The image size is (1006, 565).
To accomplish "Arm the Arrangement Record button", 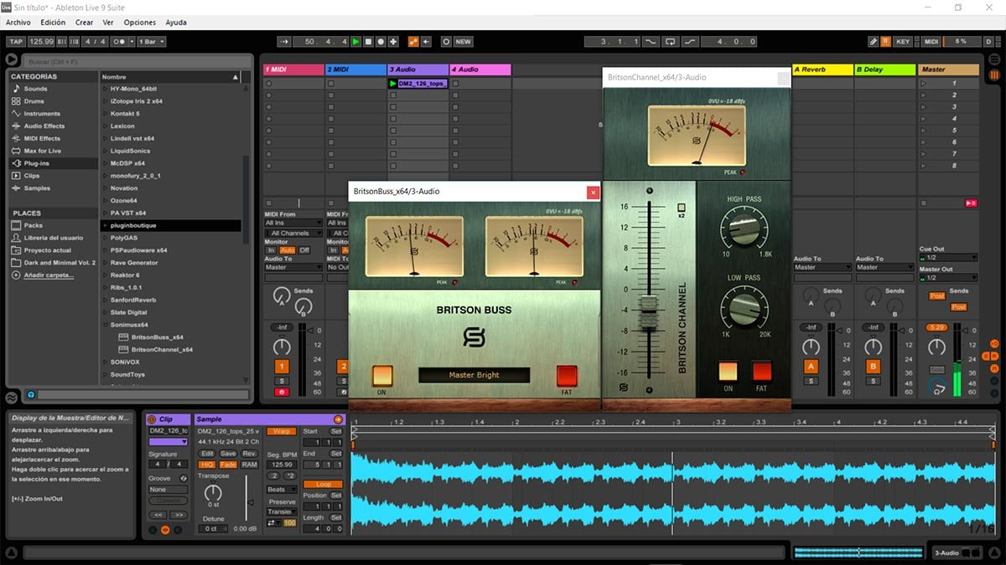I will point(381,41).
